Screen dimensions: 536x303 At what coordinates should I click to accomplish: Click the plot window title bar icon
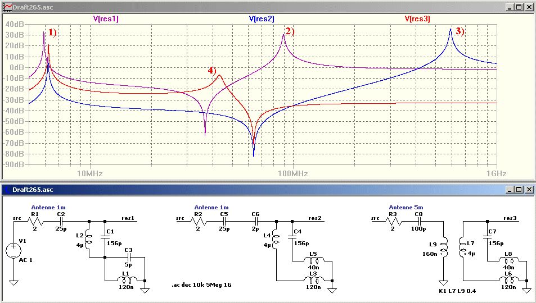pos(7,7)
